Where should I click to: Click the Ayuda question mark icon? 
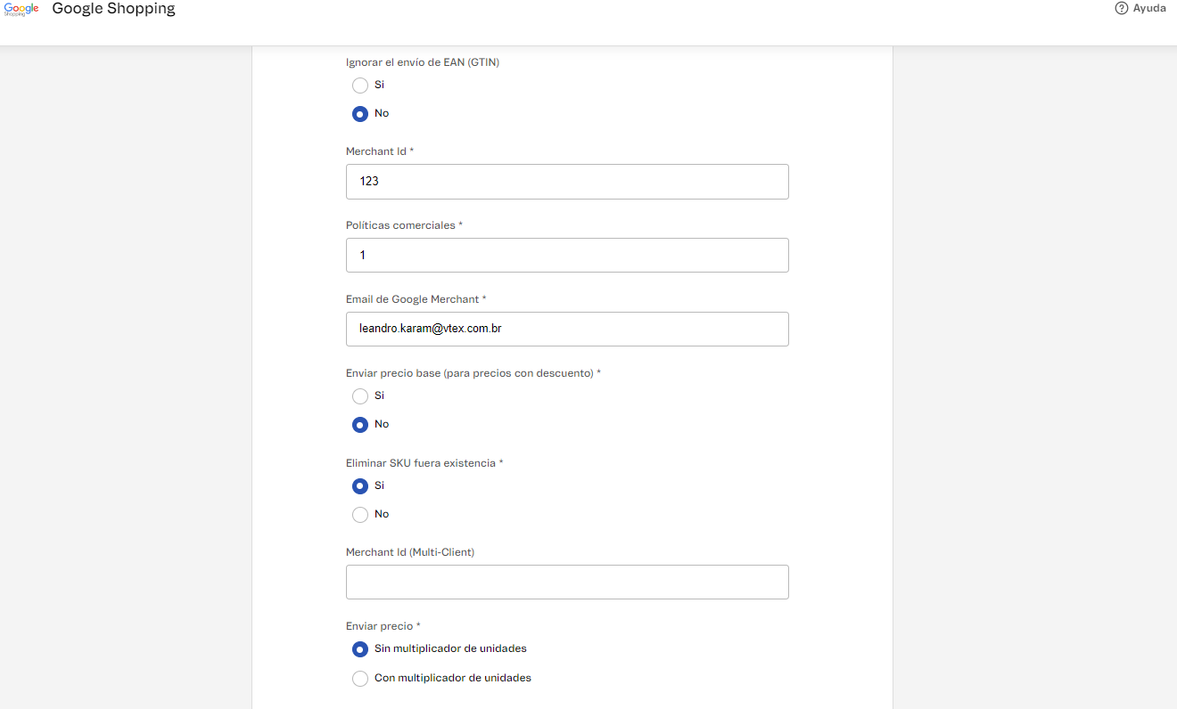1122,8
